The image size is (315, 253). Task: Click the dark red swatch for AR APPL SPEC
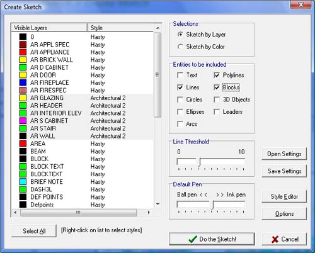pos(23,45)
